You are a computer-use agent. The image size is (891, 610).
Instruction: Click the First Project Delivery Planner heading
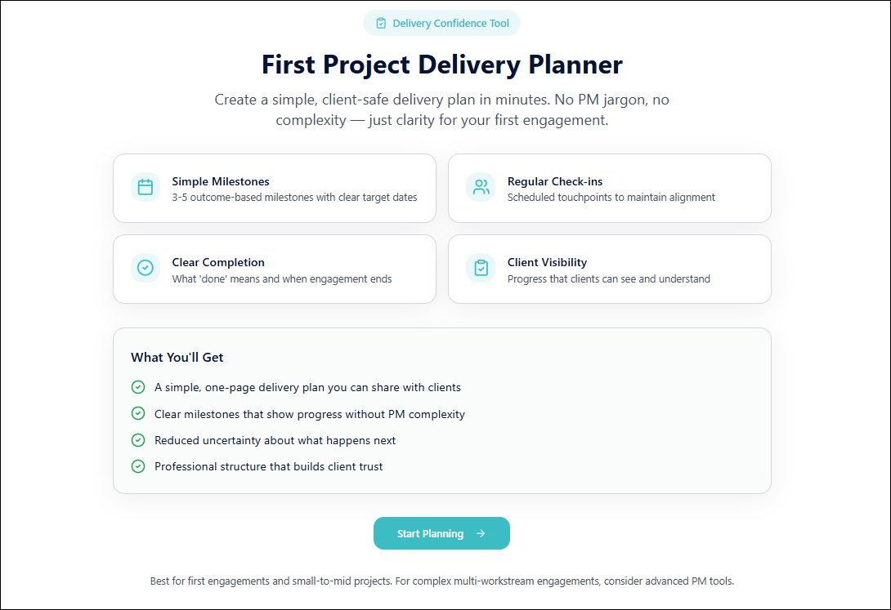(441, 65)
